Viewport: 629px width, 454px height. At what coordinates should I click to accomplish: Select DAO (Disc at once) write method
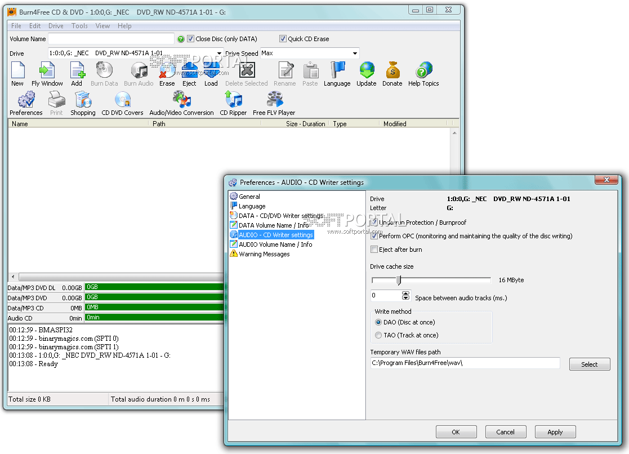[x=378, y=322]
